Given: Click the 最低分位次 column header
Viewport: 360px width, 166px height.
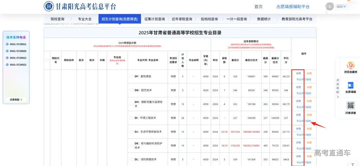Looking at the screenshot, I should [x=251, y=60].
